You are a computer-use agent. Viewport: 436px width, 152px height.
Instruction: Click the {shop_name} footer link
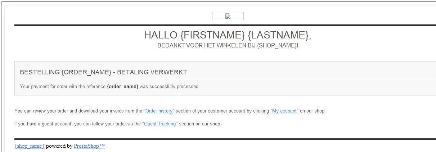(30, 146)
